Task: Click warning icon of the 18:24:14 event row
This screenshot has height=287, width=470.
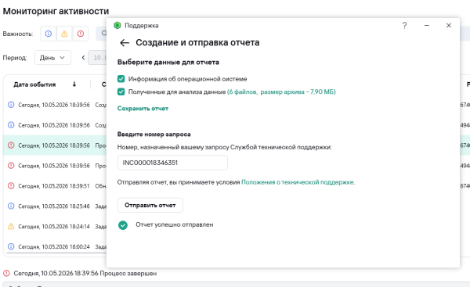Action: (x=11, y=227)
